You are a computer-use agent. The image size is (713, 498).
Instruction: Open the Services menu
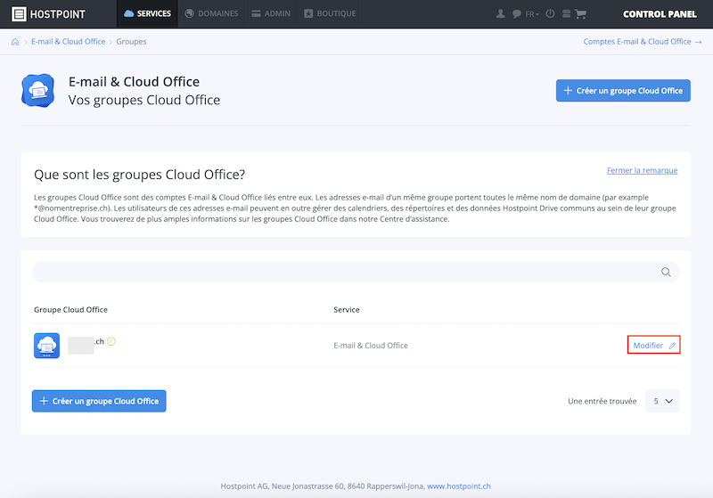click(x=147, y=13)
